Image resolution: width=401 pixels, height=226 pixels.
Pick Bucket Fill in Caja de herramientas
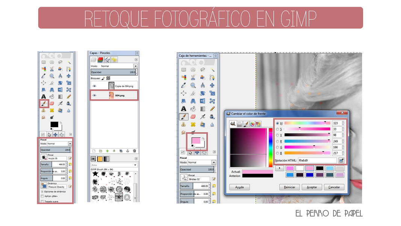click(x=193, y=109)
